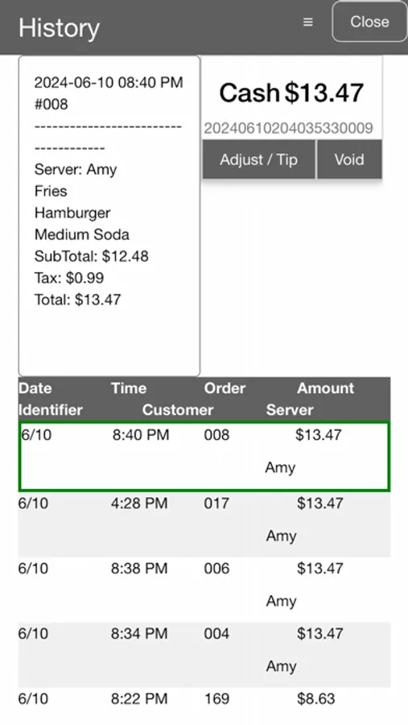Click the History title text

59,27
